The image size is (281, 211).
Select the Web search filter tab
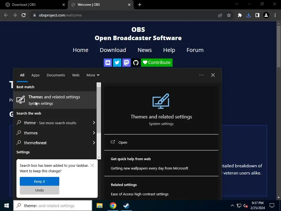(x=76, y=75)
